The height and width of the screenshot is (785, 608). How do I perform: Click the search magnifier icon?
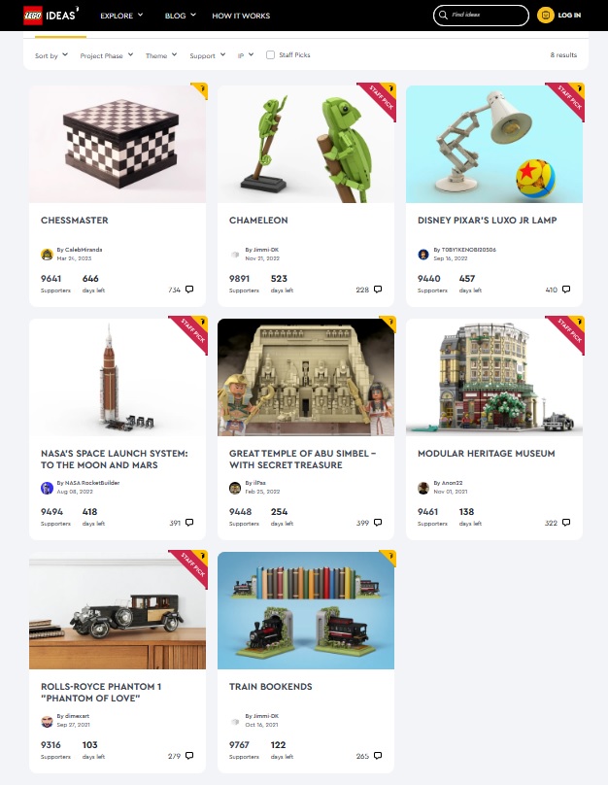click(443, 15)
